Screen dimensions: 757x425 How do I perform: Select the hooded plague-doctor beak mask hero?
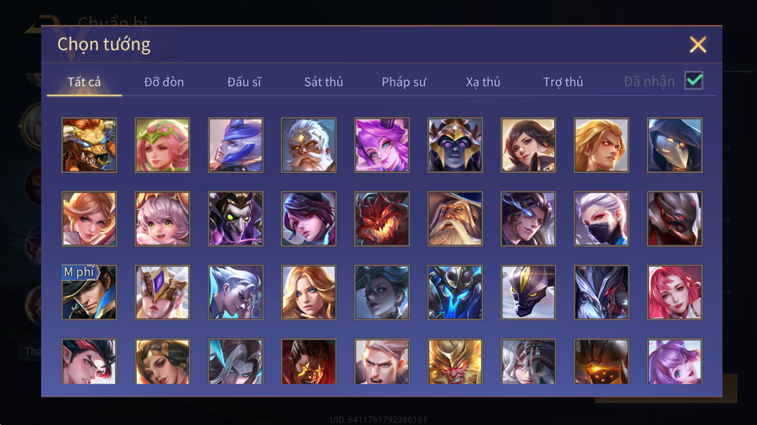tap(675, 145)
